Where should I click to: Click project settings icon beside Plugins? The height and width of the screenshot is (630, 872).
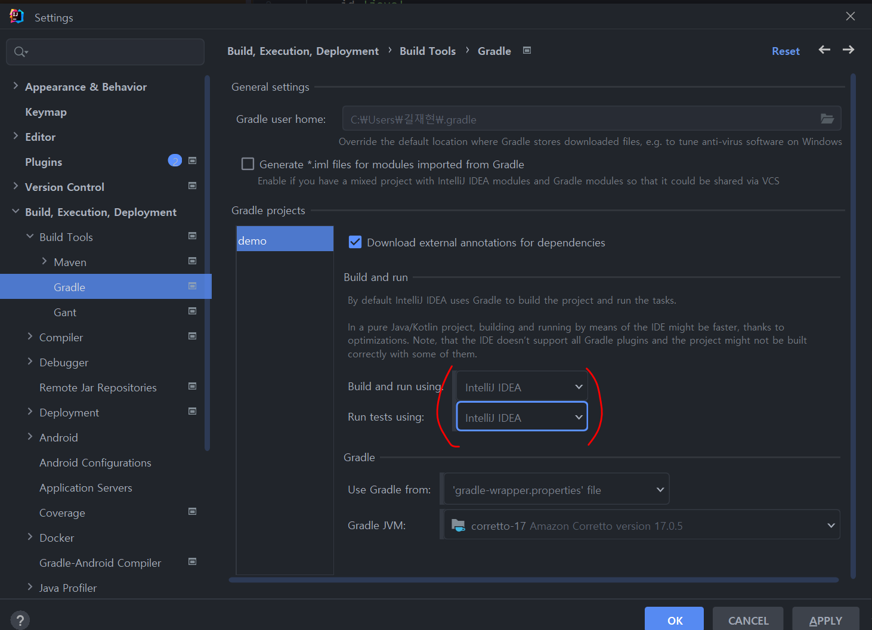(x=192, y=160)
